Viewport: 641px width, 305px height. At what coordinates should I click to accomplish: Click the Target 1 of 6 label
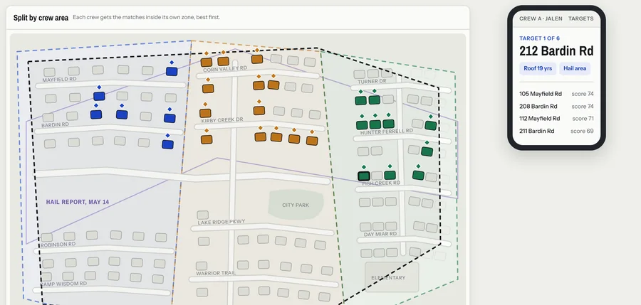coord(539,38)
